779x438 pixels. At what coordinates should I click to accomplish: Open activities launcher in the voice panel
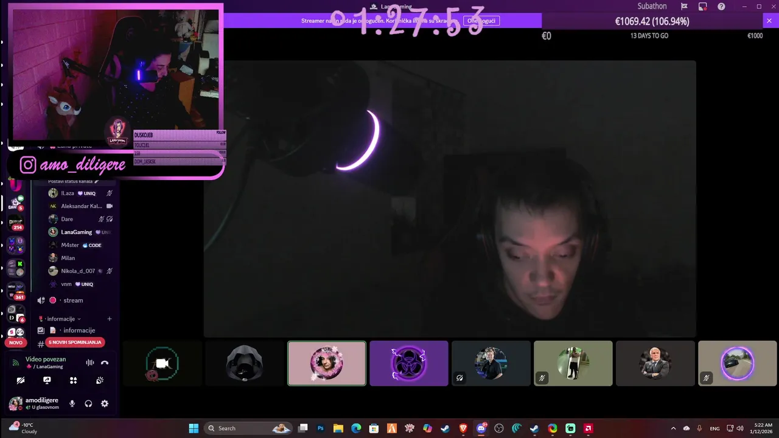(x=73, y=380)
